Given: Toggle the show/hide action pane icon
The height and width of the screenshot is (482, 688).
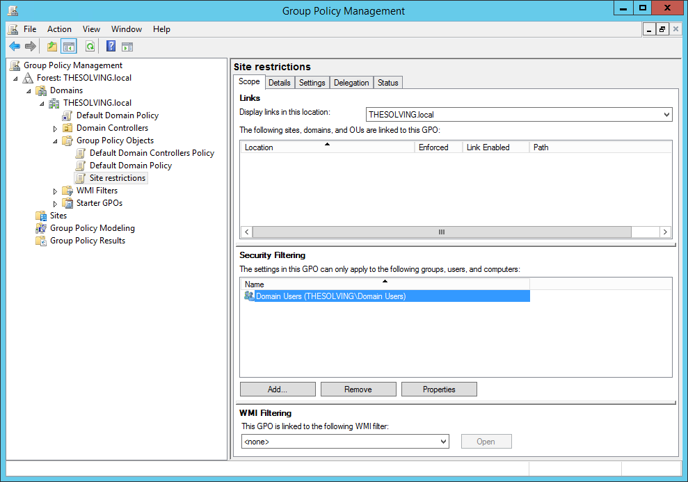Looking at the screenshot, I should [127, 46].
